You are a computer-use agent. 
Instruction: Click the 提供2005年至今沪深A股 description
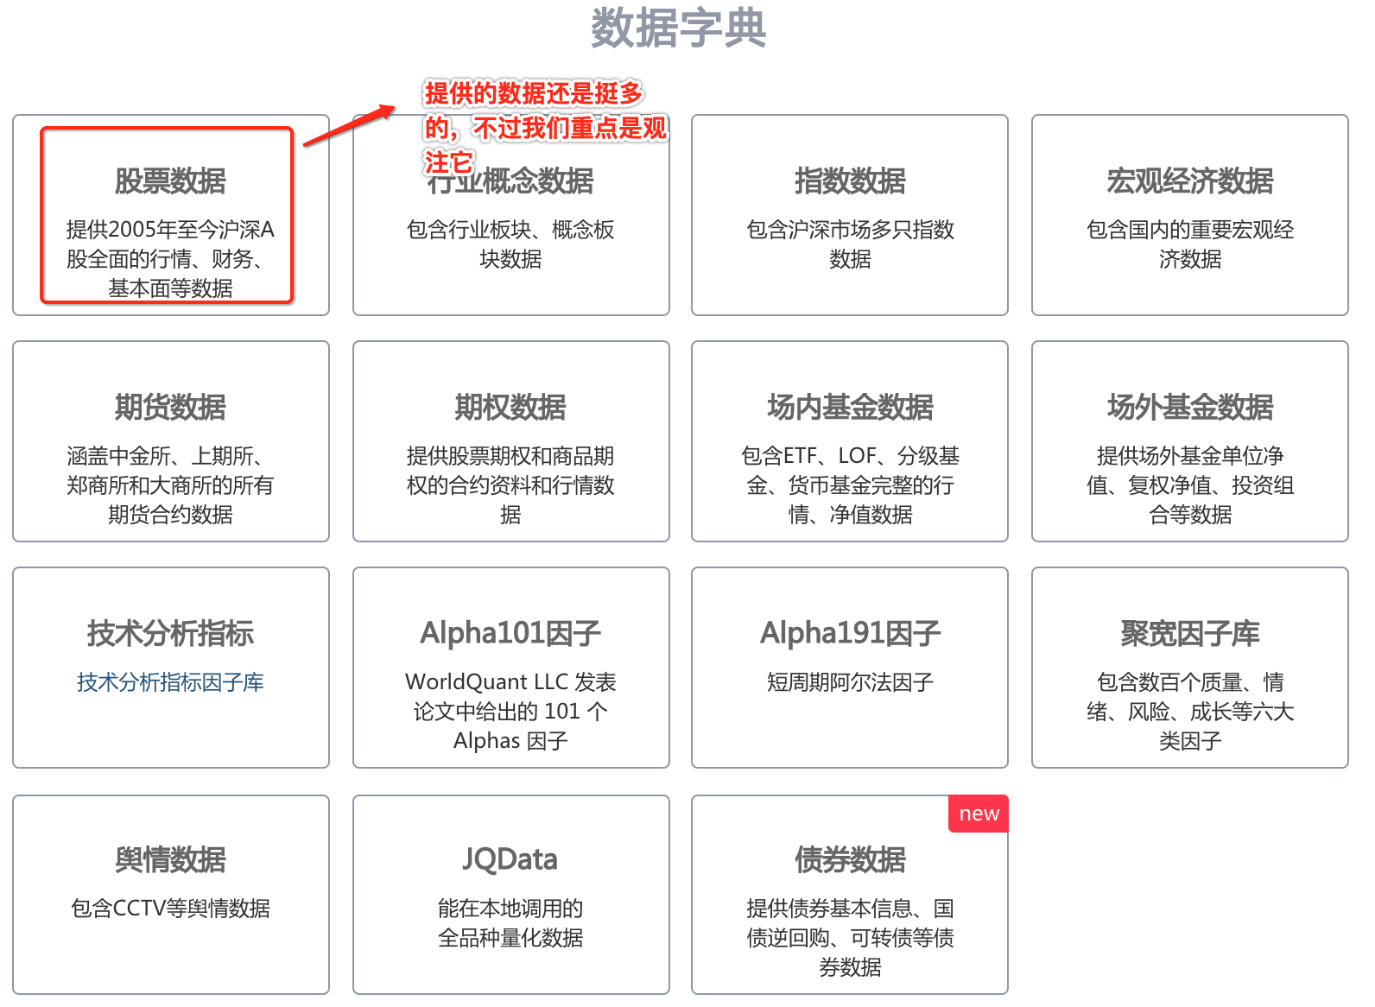tap(171, 259)
